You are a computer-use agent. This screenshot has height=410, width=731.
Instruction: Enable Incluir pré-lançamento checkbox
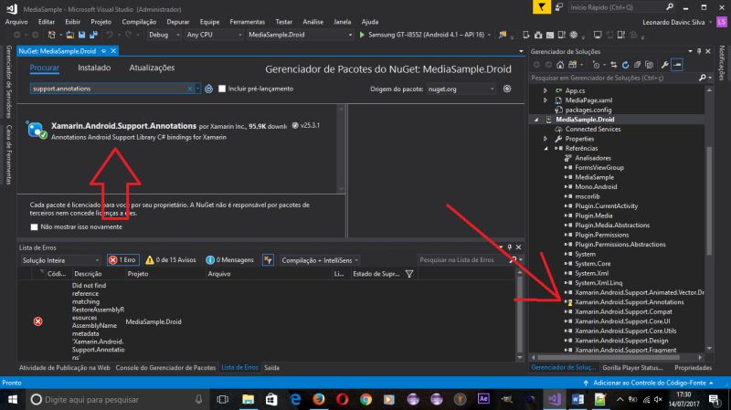click(x=222, y=89)
